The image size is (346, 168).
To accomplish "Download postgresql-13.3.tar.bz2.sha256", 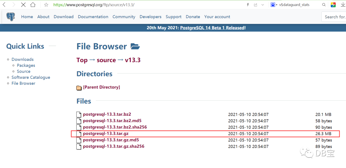I will 115,127.
